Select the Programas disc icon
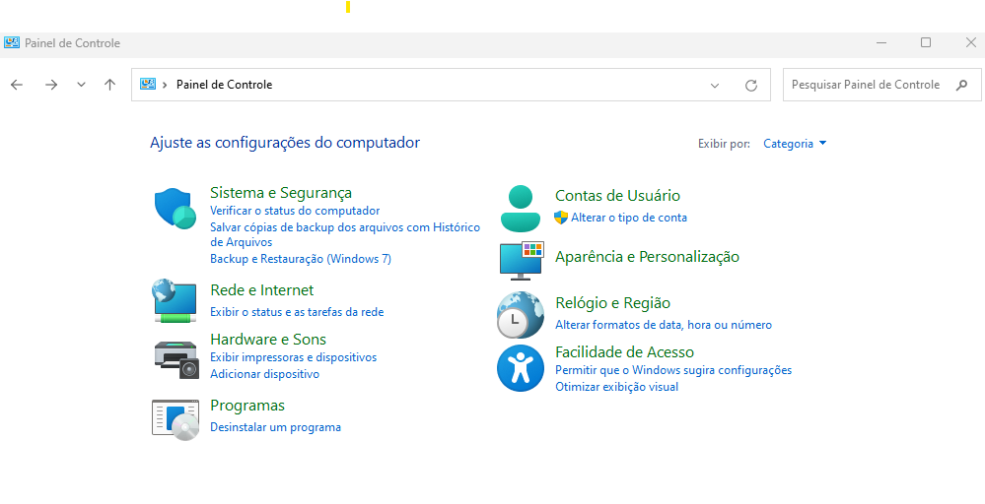This screenshot has height=504, width=985. click(176, 418)
